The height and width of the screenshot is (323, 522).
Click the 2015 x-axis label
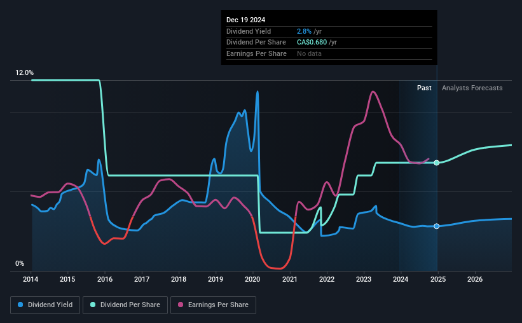click(67, 279)
